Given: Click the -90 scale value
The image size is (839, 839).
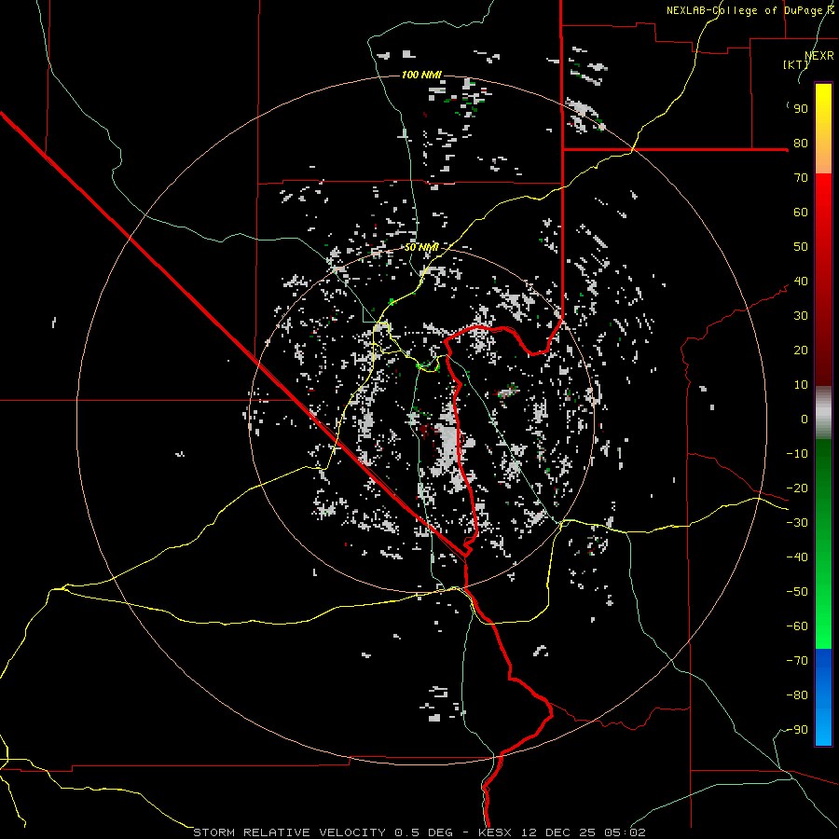Looking at the screenshot, I should point(797,730).
